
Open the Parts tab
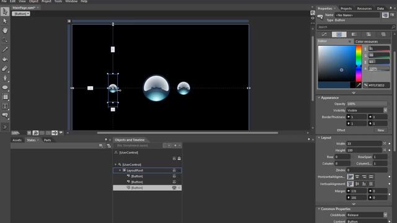47,140
